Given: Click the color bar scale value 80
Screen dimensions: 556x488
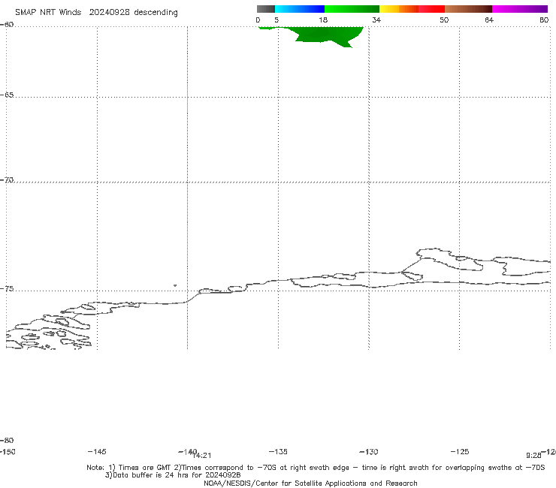Looking at the screenshot, I should pos(544,20).
